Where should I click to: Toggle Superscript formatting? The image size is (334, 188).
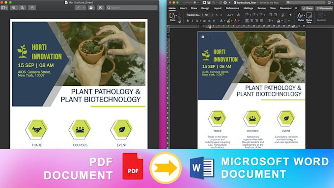214,21
